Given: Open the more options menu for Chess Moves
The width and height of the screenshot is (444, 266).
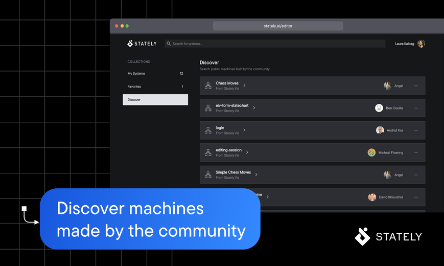Looking at the screenshot, I should click(x=416, y=85).
